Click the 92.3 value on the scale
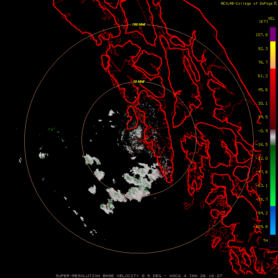Viewport: 278px width, 278px height. [x=263, y=48]
